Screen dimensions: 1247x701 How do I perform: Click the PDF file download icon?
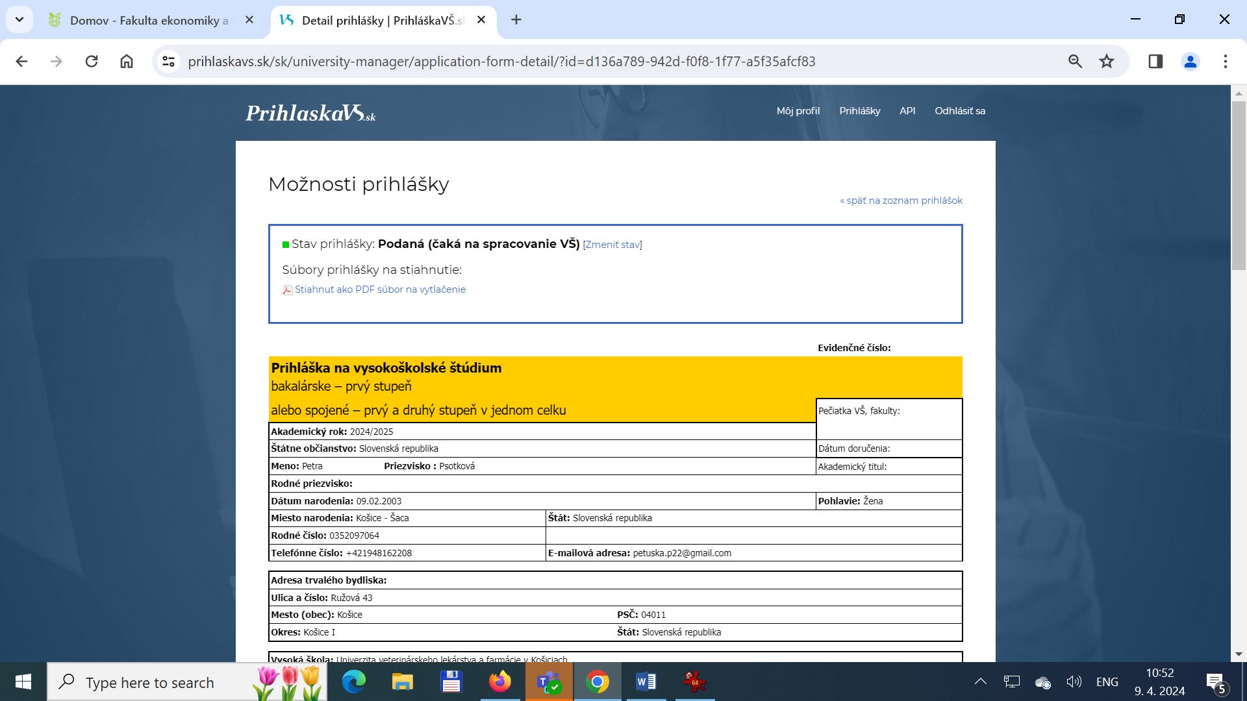coord(287,290)
